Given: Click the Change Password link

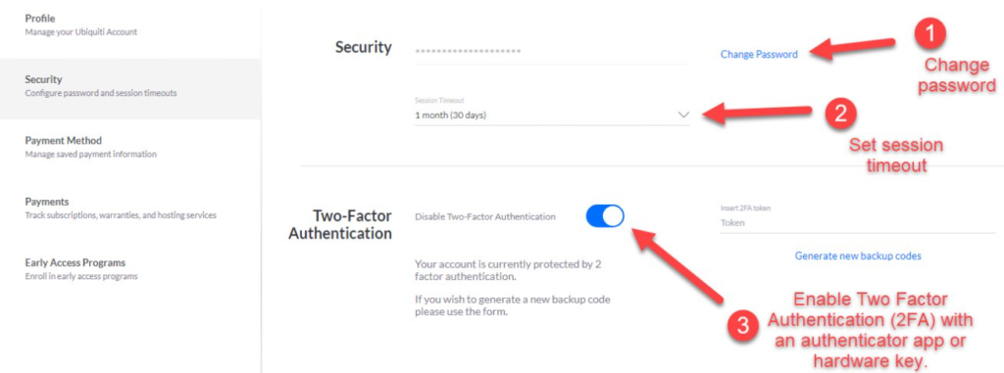Looking at the screenshot, I should 759,55.
